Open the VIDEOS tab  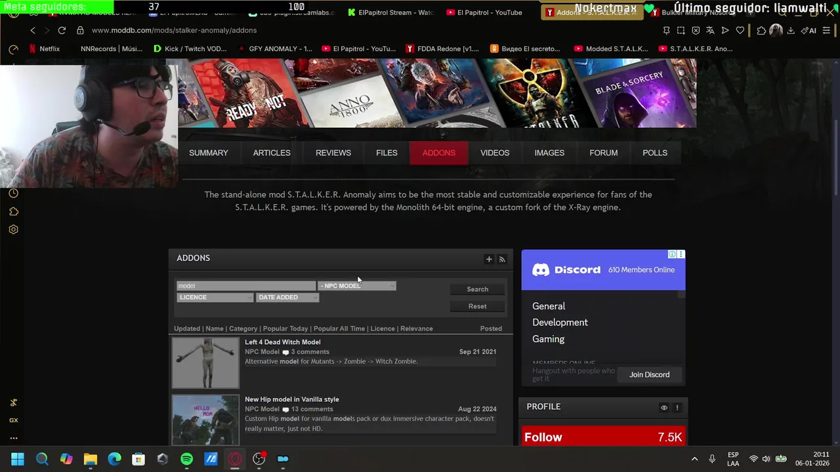pyautogui.click(x=495, y=153)
